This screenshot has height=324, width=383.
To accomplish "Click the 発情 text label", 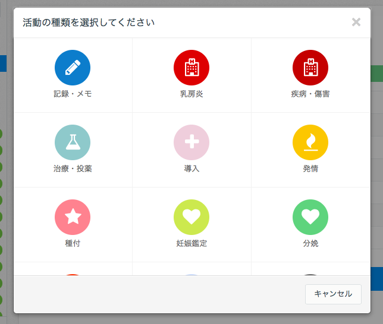I will pos(310,169).
